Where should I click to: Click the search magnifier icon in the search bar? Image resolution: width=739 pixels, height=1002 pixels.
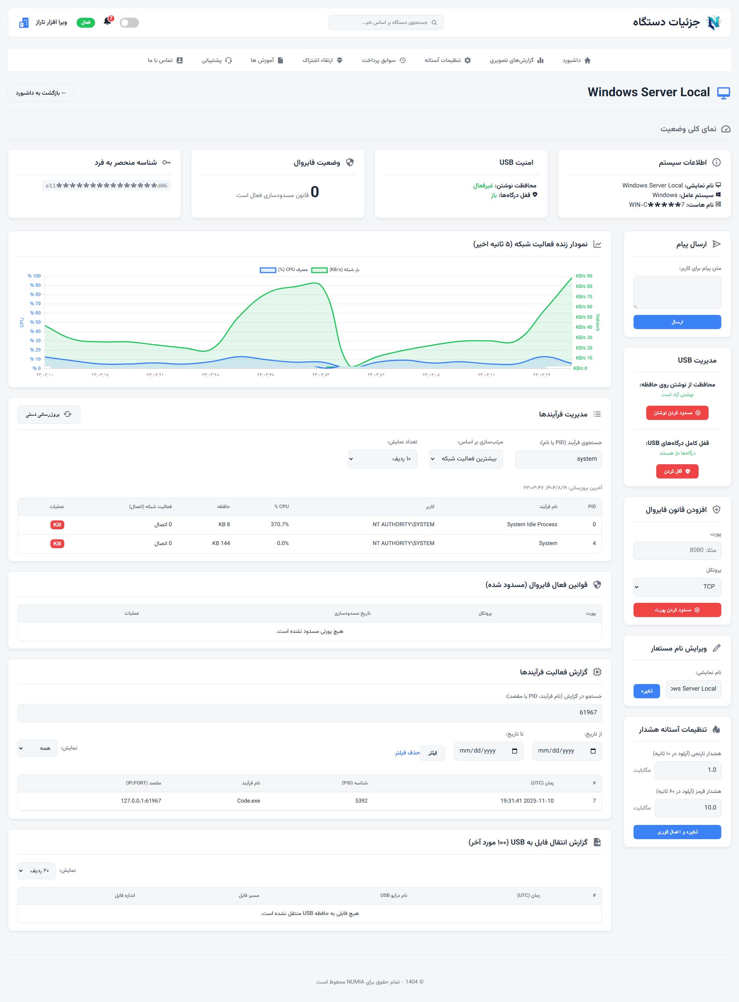tap(434, 22)
